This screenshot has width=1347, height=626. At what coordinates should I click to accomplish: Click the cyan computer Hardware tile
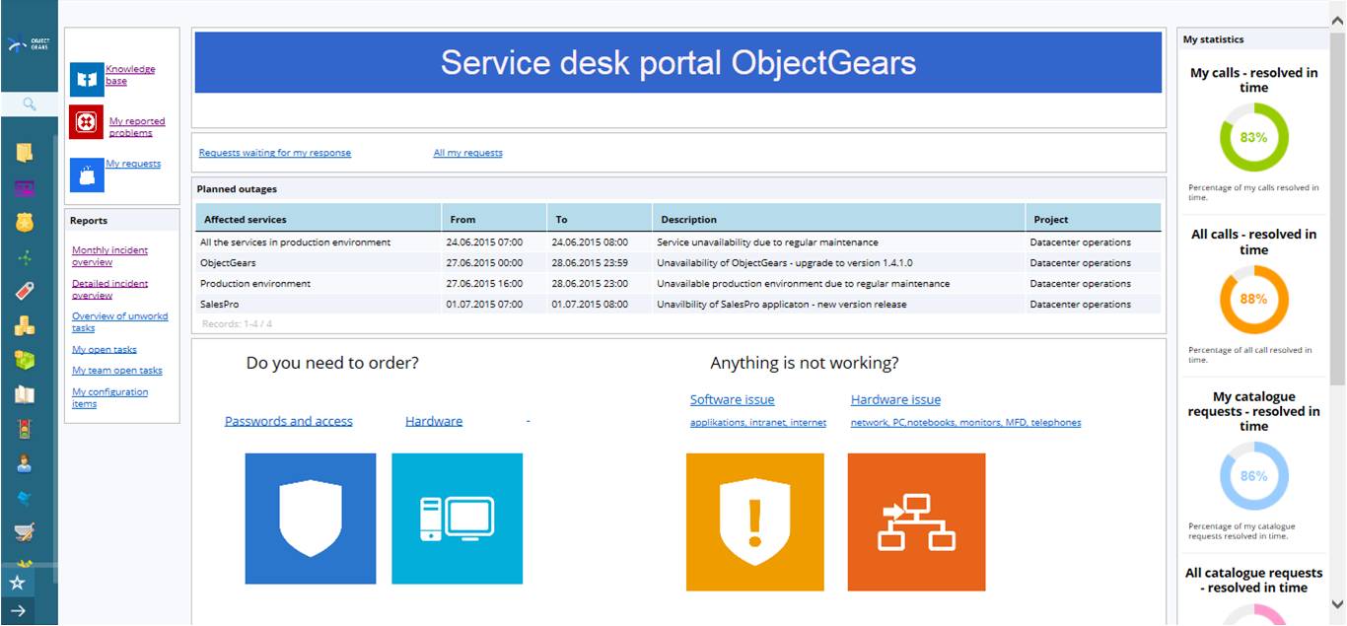[457, 519]
